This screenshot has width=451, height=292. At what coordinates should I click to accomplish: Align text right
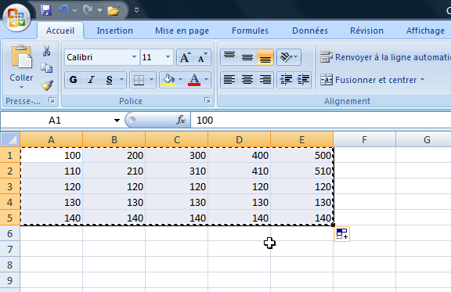click(265, 80)
